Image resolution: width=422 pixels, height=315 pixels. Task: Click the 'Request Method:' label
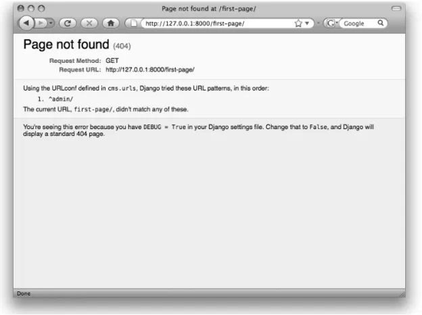(75, 61)
